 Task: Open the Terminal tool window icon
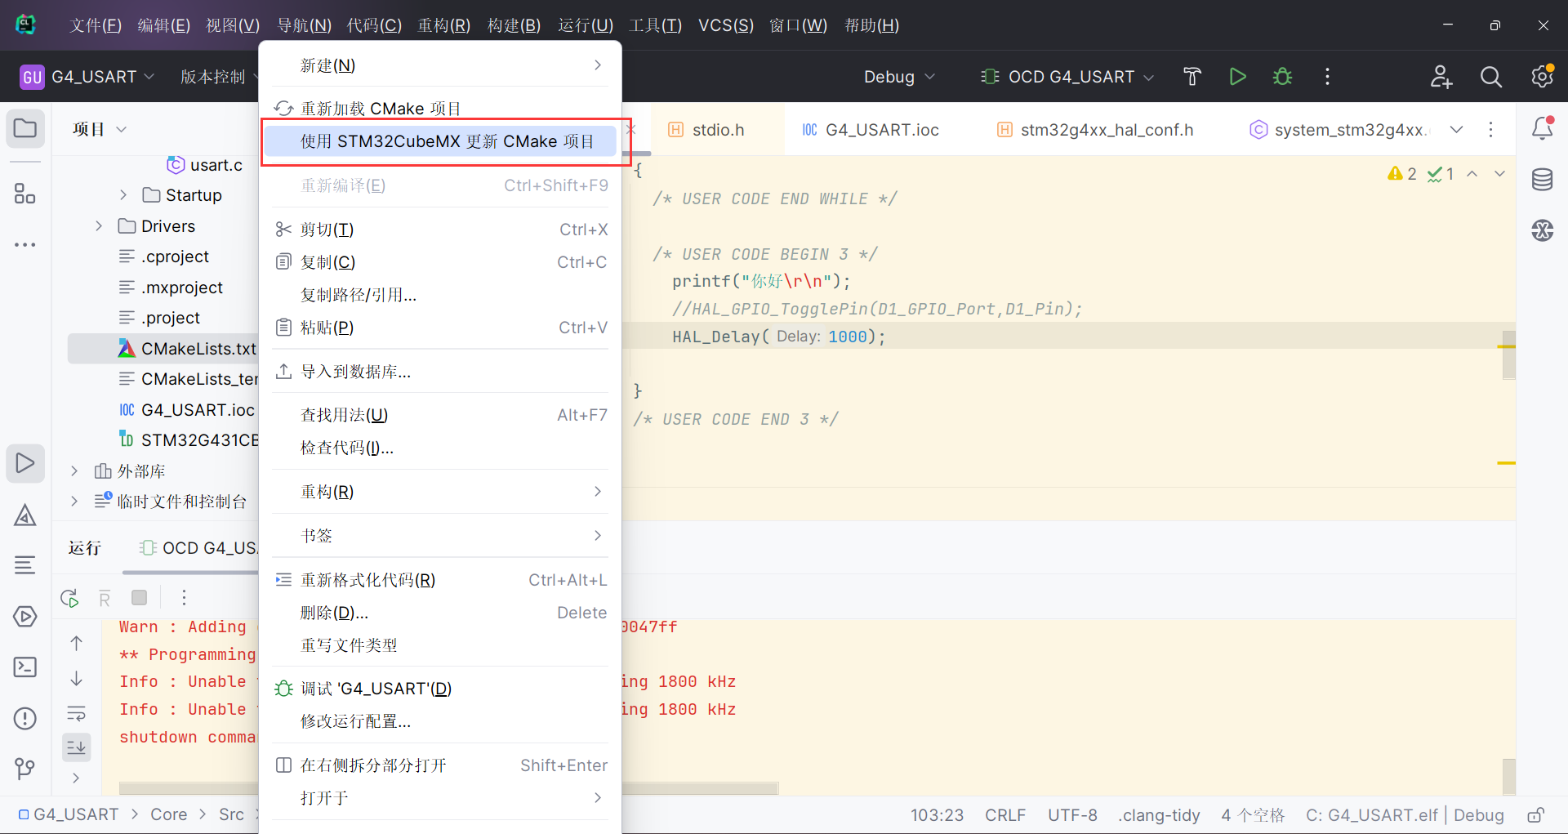point(24,667)
